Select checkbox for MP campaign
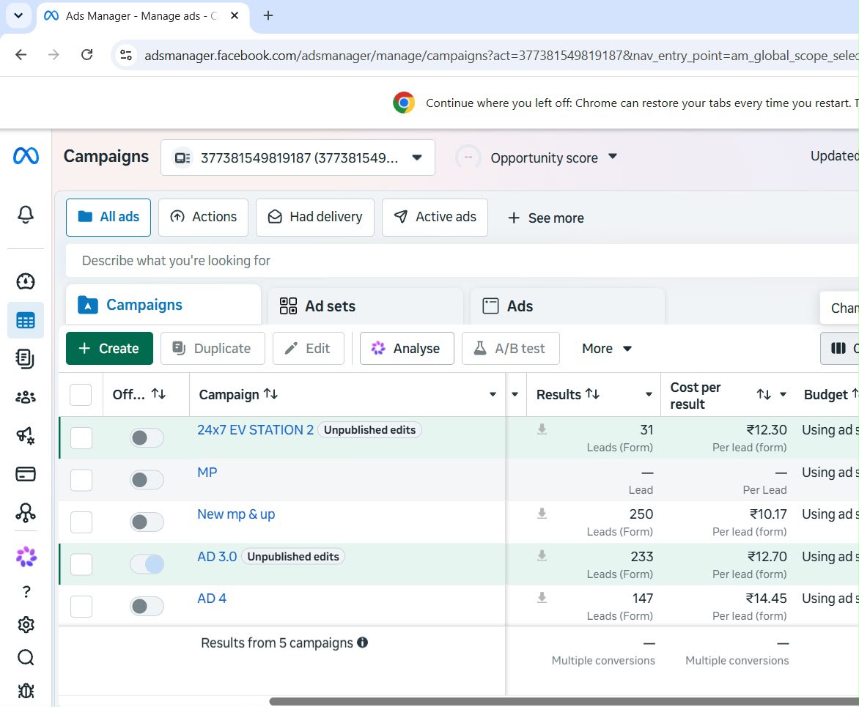 pyautogui.click(x=81, y=481)
